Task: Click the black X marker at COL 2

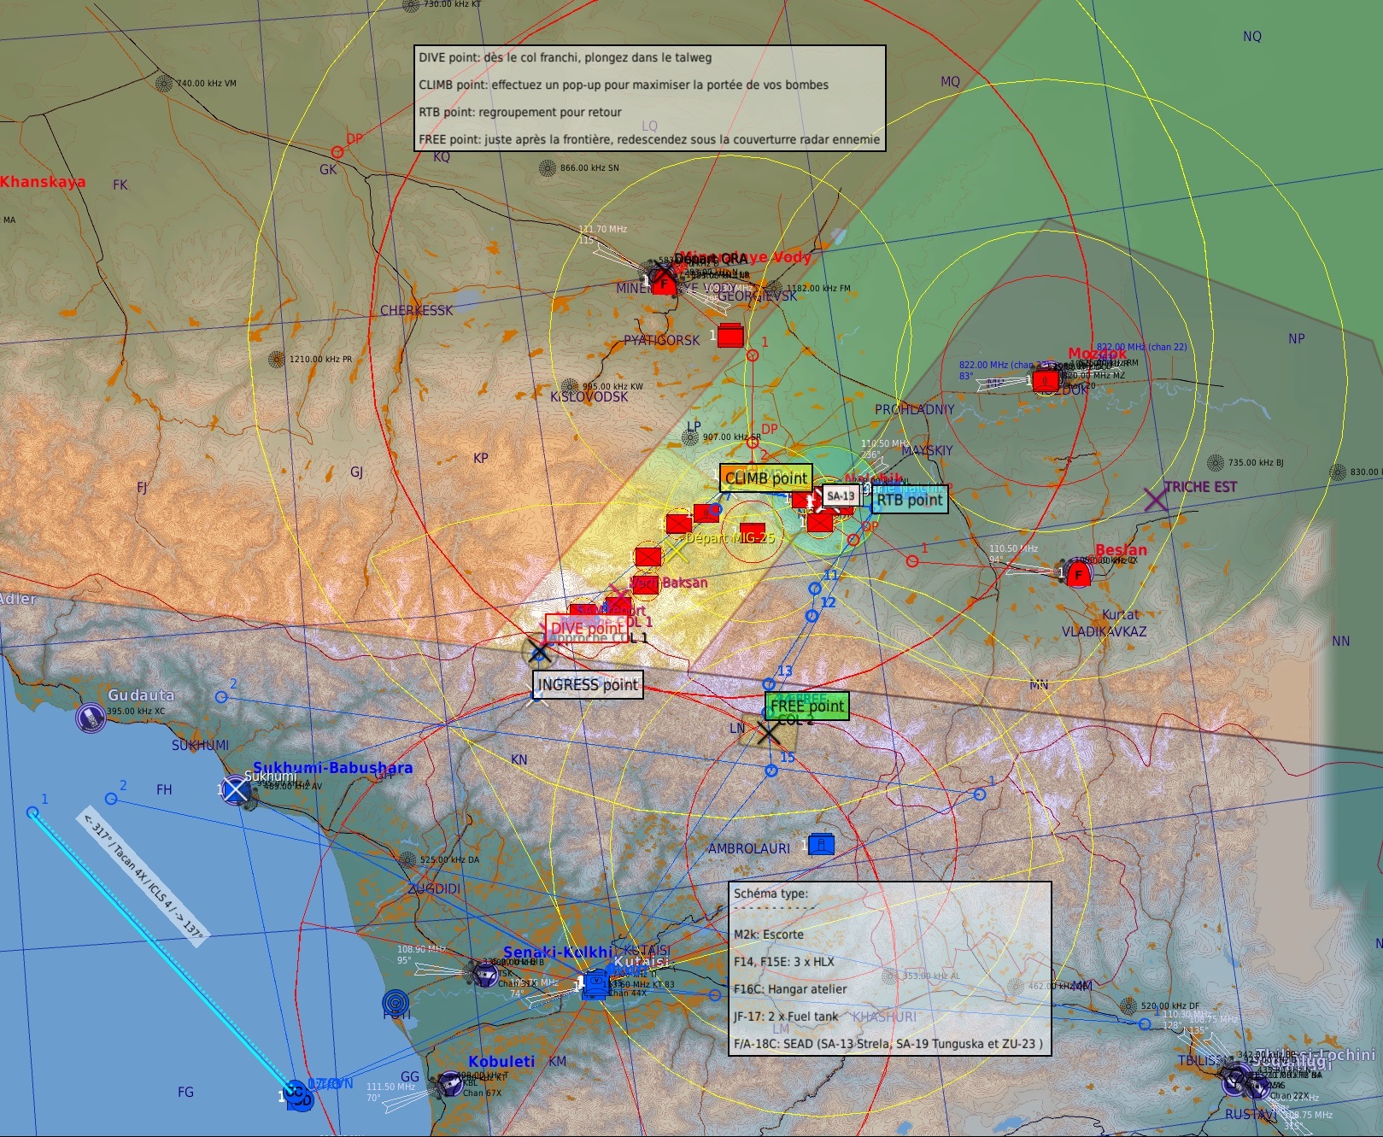Action: tap(768, 733)
